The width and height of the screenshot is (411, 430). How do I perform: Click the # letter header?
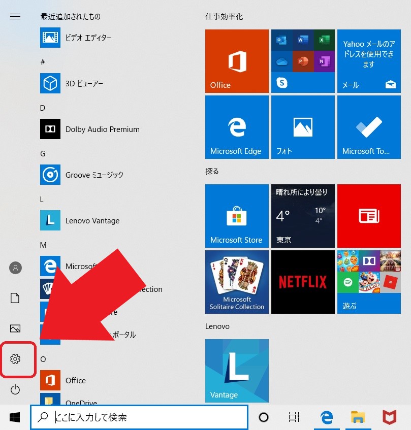[x=43, y=62]
